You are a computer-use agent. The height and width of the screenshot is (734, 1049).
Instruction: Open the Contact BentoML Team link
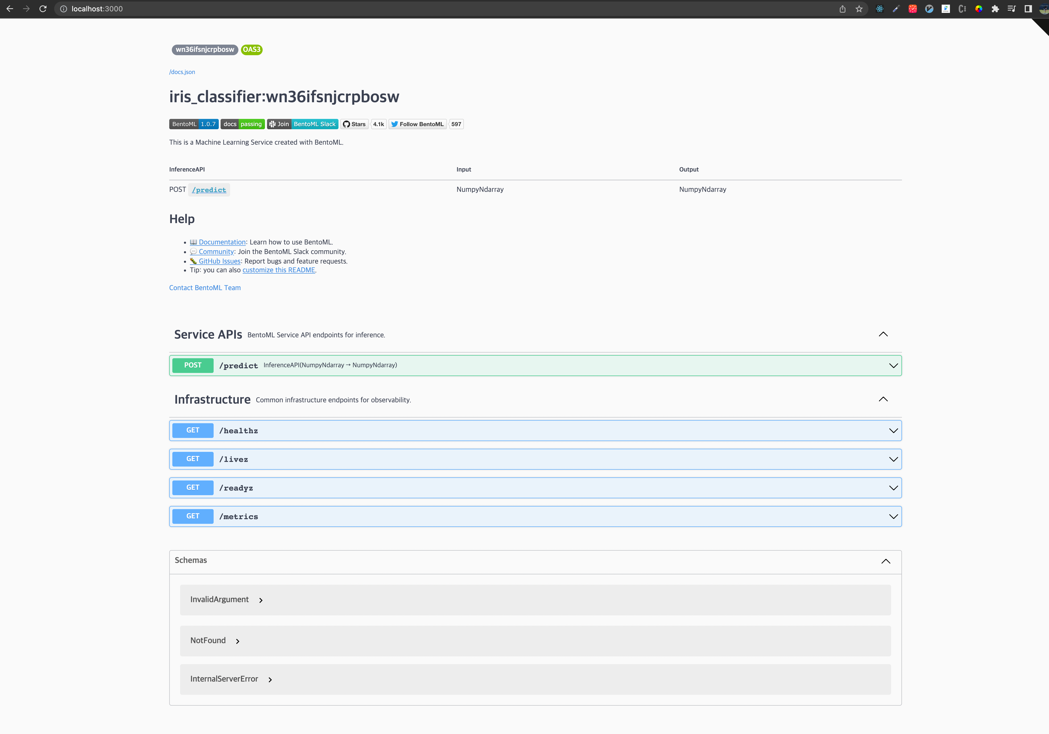[x=205, y=288]
